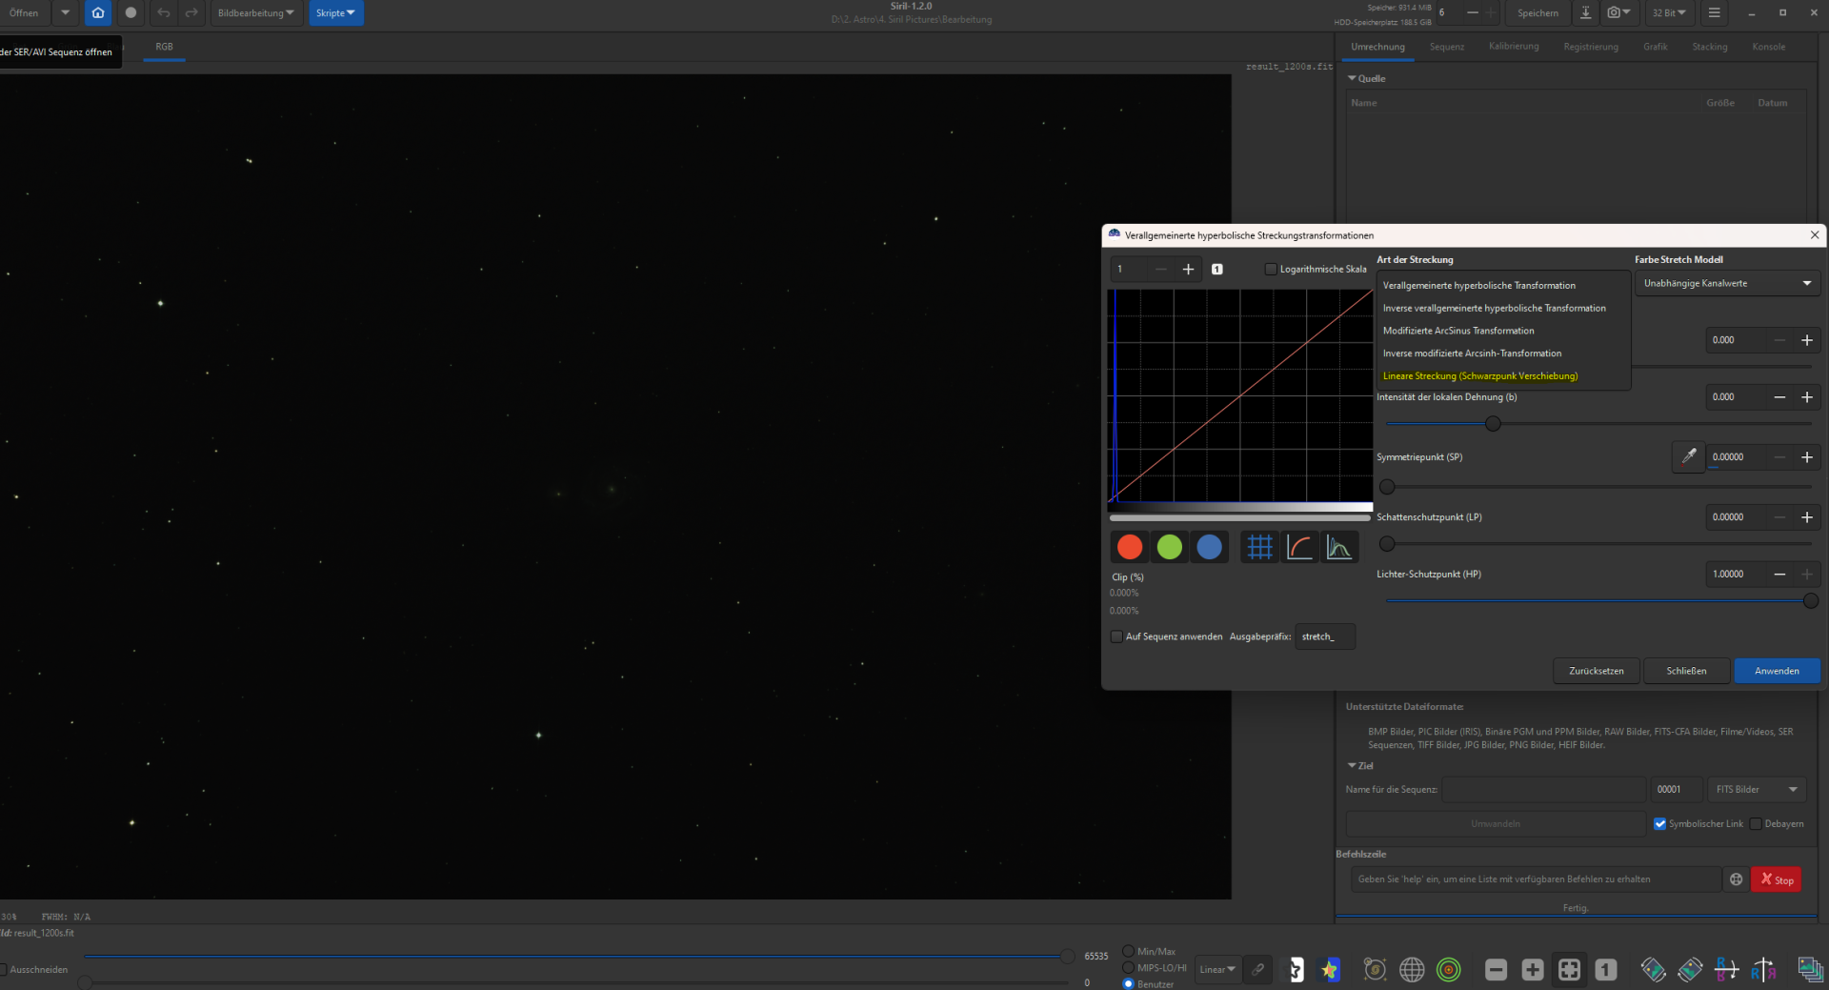Expand the Bildbearbeitung menu
This screenshot has height=990, width=1829.
[x=255, y=13]
